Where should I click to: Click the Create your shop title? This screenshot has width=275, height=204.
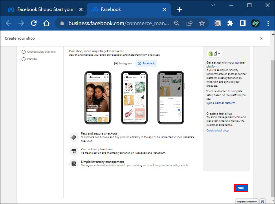[x=20, y=38]
